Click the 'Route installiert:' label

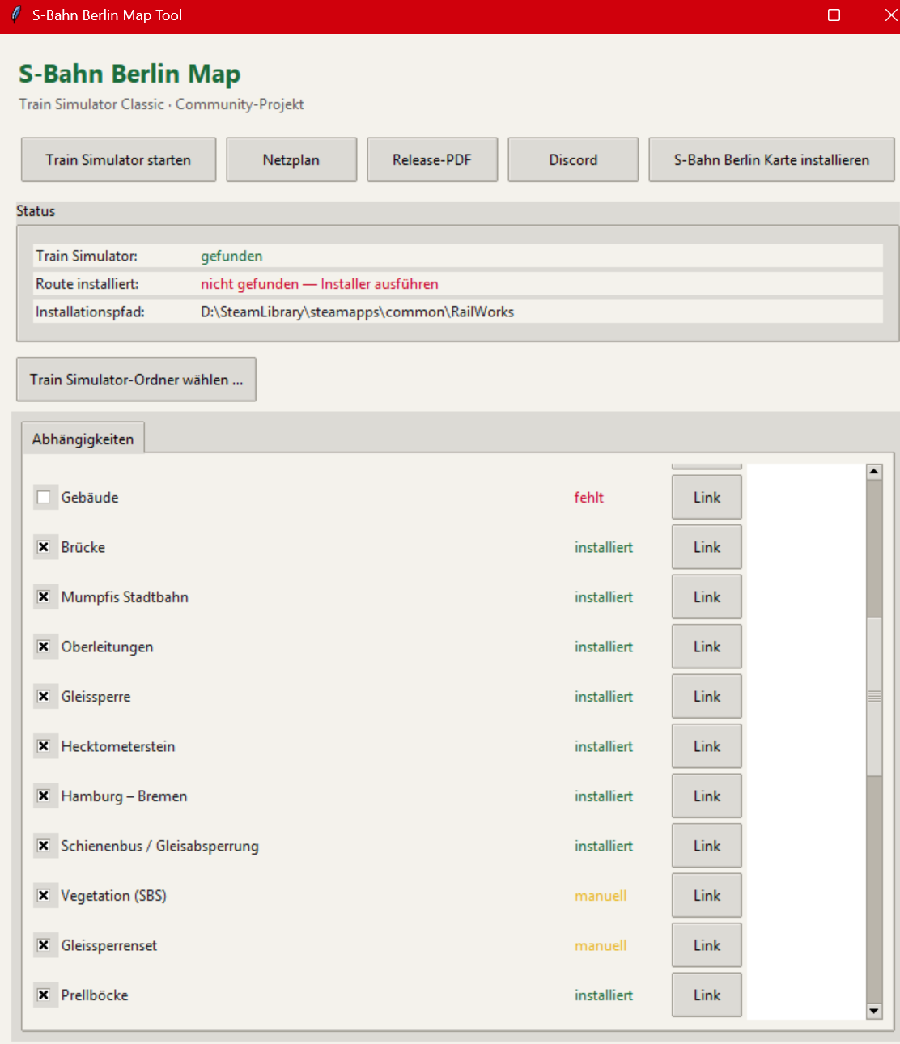click(x=87, y=284)
